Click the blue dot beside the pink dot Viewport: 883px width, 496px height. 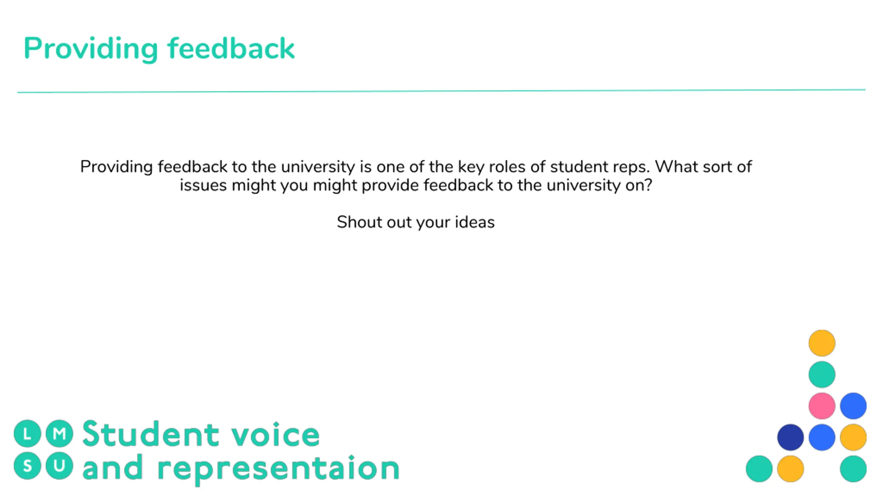(853, 406)
